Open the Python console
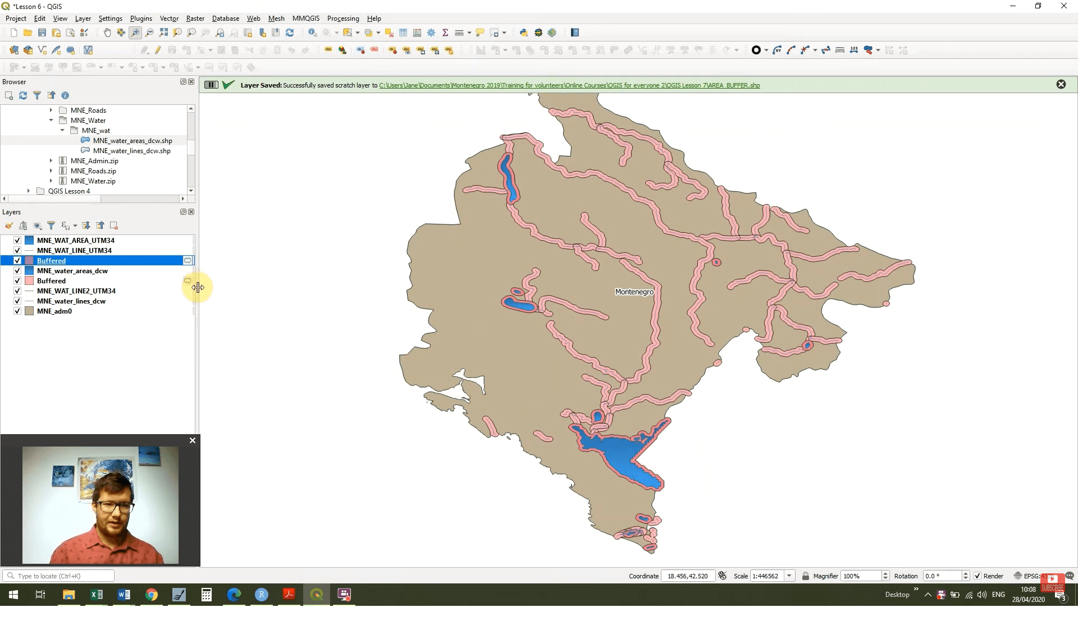 click(524, 32)
